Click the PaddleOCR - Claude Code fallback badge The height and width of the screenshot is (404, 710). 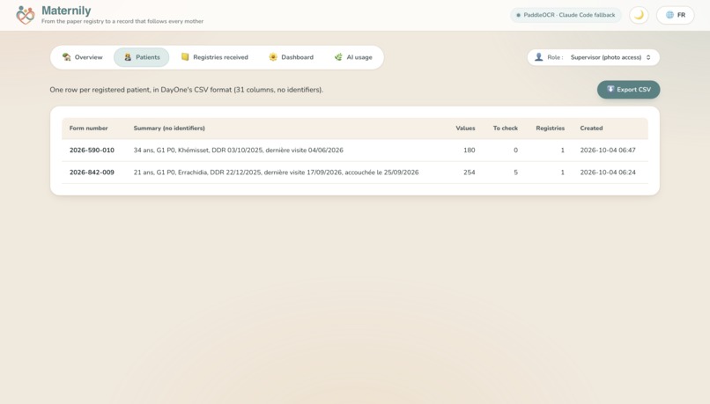(x=566, y=15)
